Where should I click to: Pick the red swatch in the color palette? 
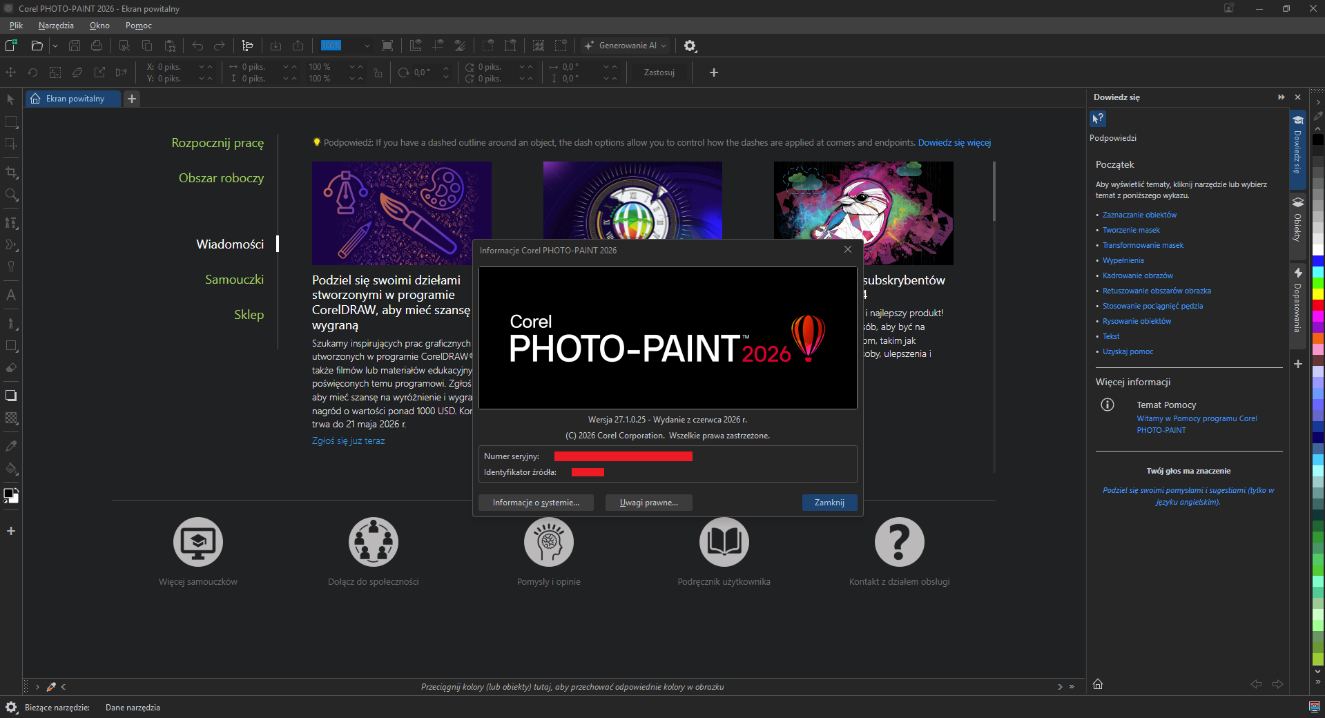(x=1318, y=305)
